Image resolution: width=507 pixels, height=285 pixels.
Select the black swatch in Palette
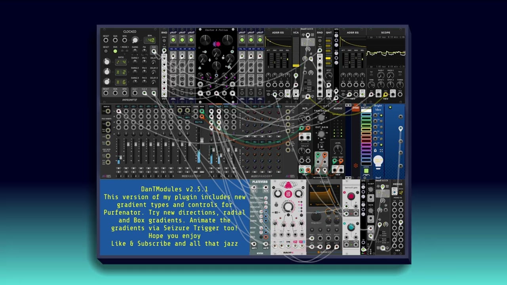[366, 163]
